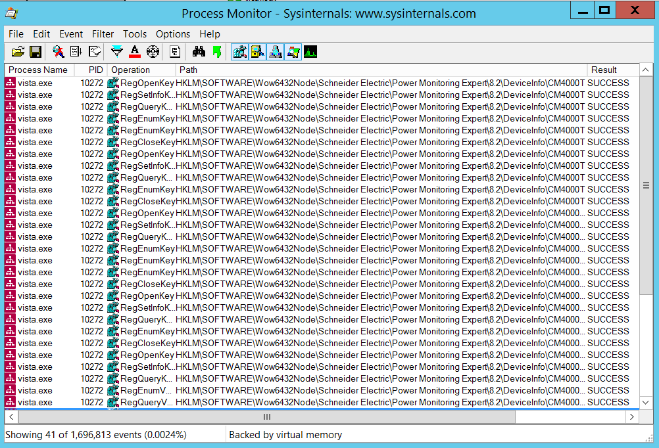Open the Filter menu
The height and width of the screenshot is (448, 659).
point(103,34)
